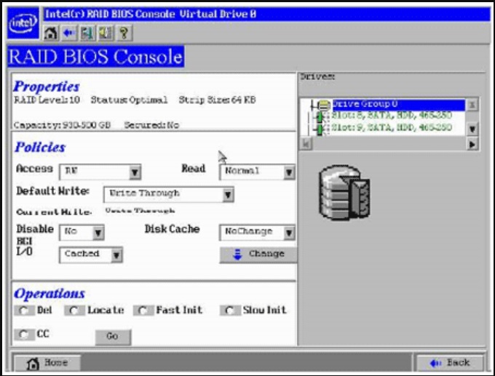Select the Del operation radio button

[x=23, y=311]
